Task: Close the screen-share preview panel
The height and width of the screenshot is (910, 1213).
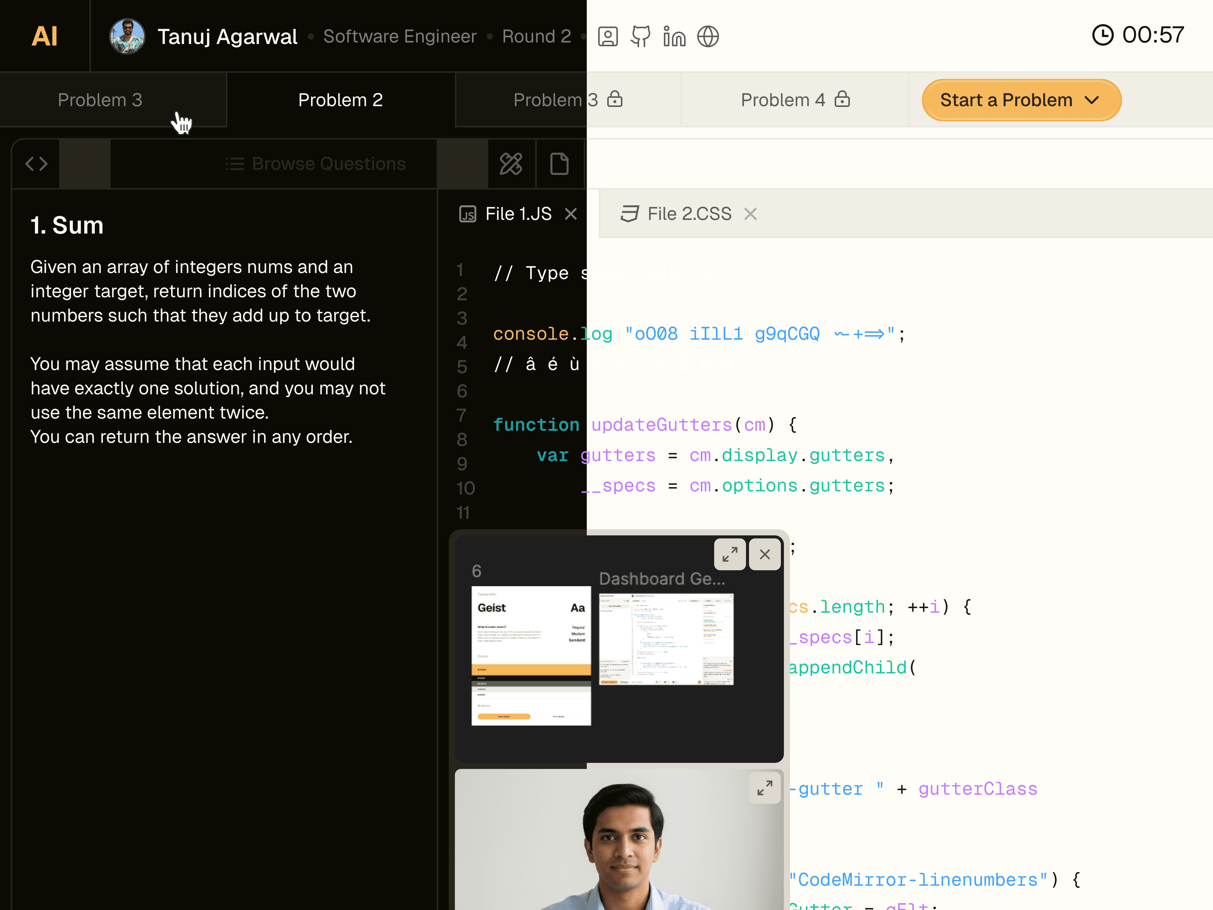Action: (x=764, y=555)
